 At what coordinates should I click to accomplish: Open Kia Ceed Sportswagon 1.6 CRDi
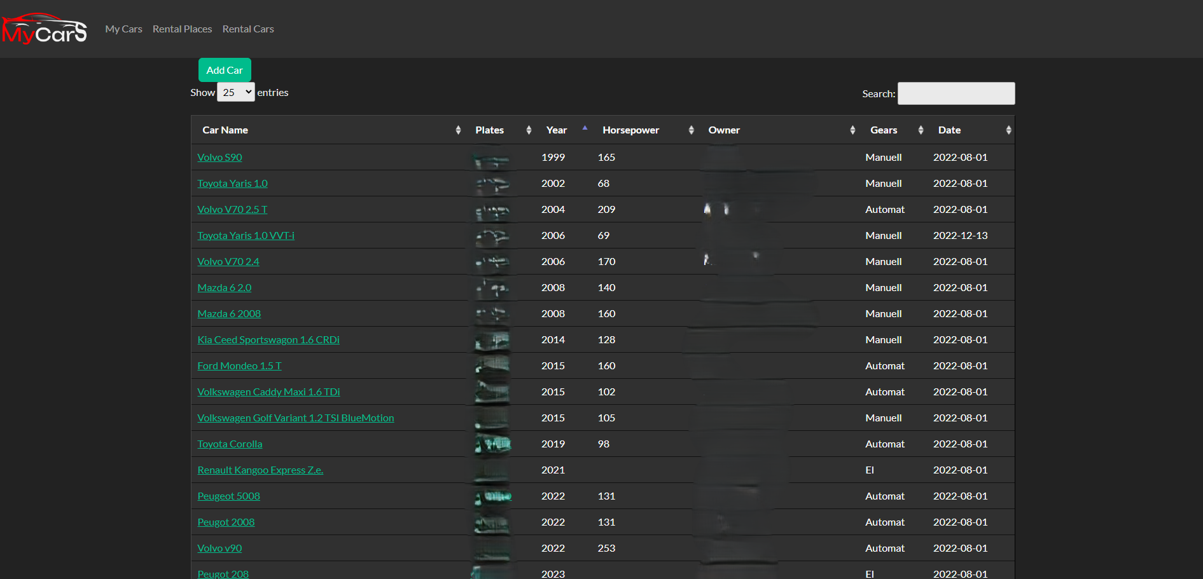268,340
